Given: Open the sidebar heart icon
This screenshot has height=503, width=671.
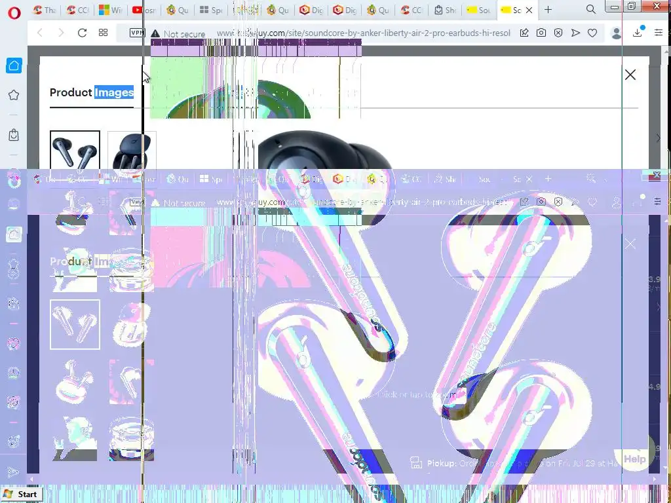Looking at the screenshot, I should click(14, 343).
